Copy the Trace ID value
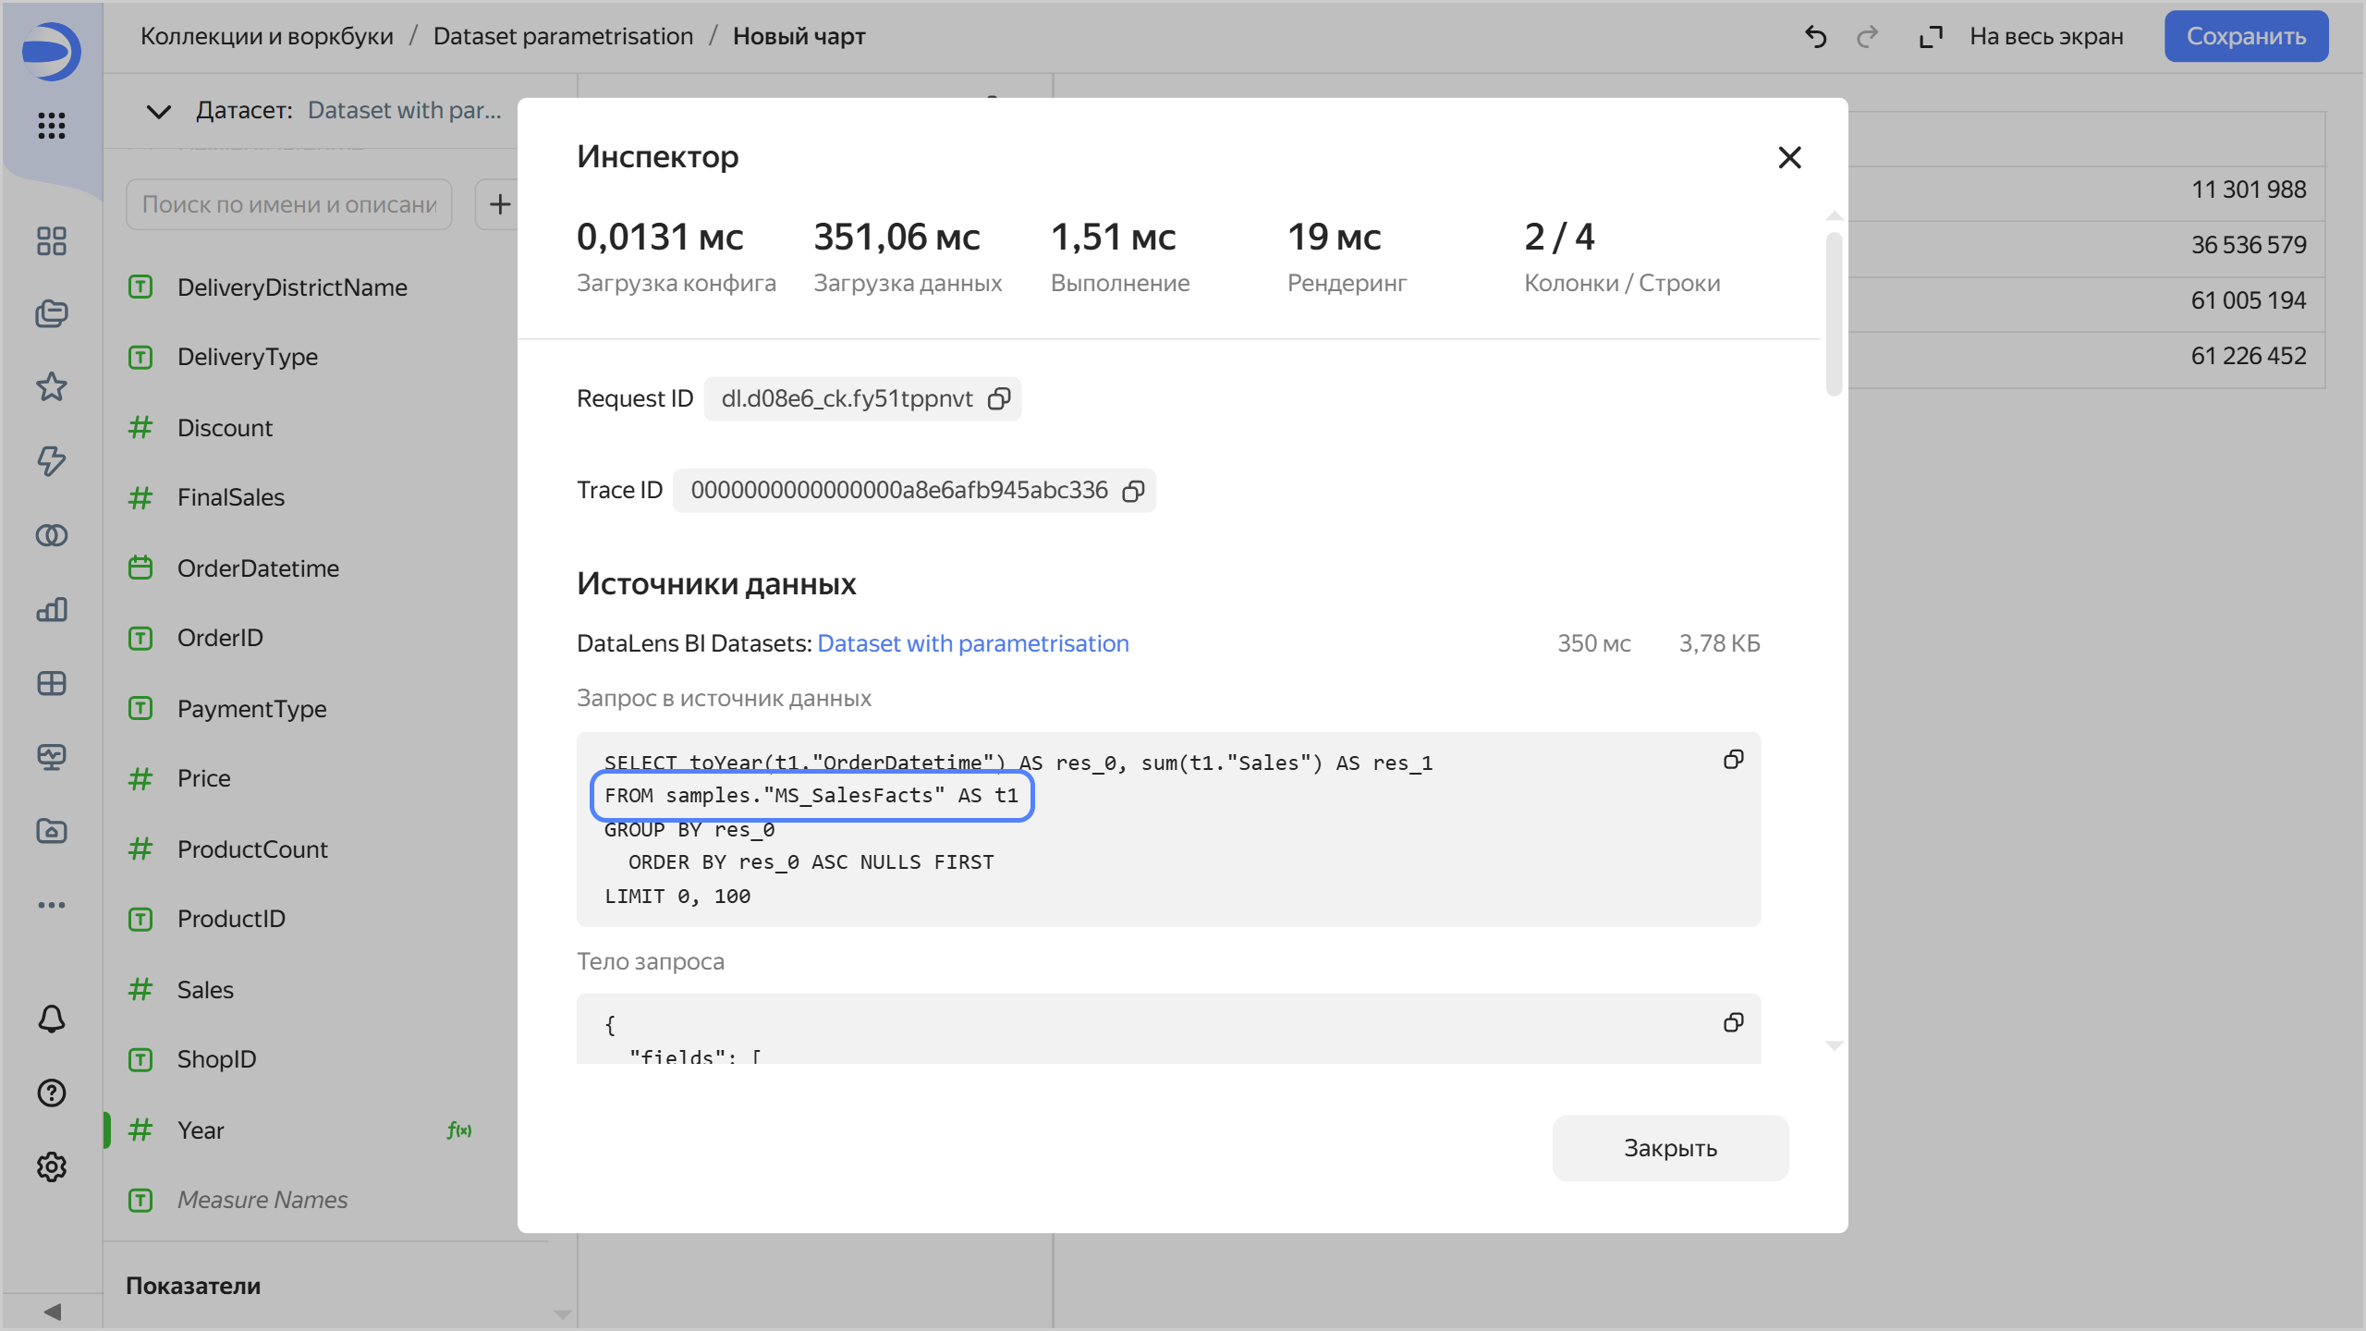Image resolution: width=2366 pixels, height=1331 pixels. point(1133,491)
